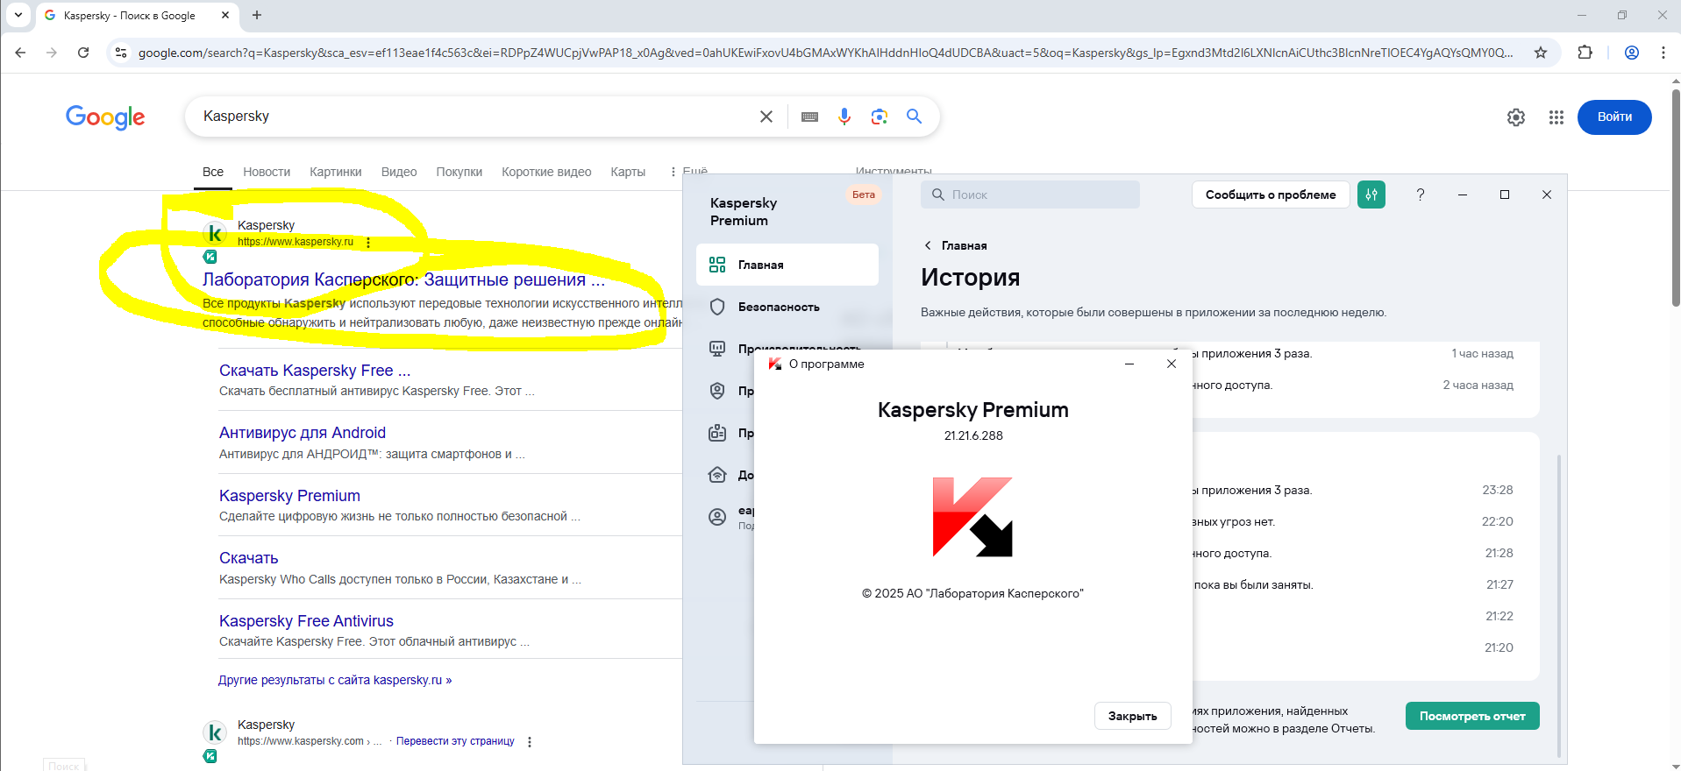Open Kaspersky Premium search result link

289,496
